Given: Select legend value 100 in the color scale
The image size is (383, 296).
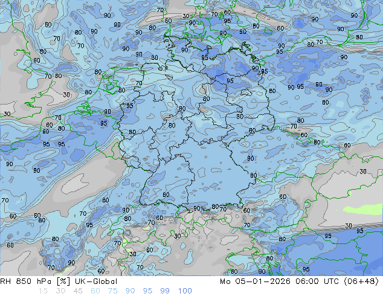Looking at the screenshot, I should (x=185, y=291).
